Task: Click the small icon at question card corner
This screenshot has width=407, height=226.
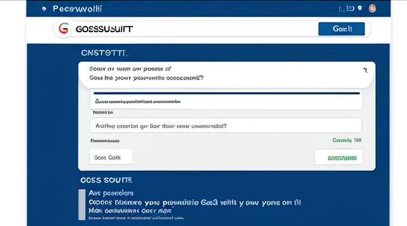Action: [x=365, y=69]
